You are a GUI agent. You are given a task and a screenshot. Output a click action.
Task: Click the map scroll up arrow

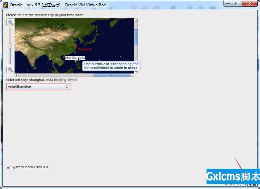tap(136, 20)
